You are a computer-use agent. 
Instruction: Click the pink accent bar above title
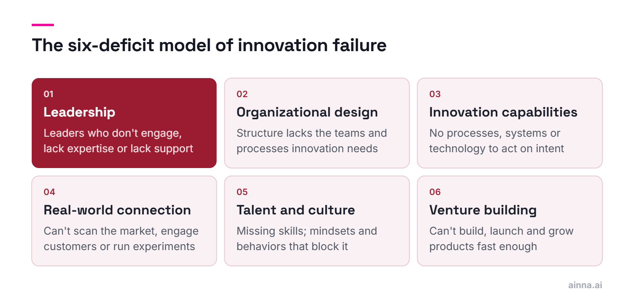click(x=43, y=25)
